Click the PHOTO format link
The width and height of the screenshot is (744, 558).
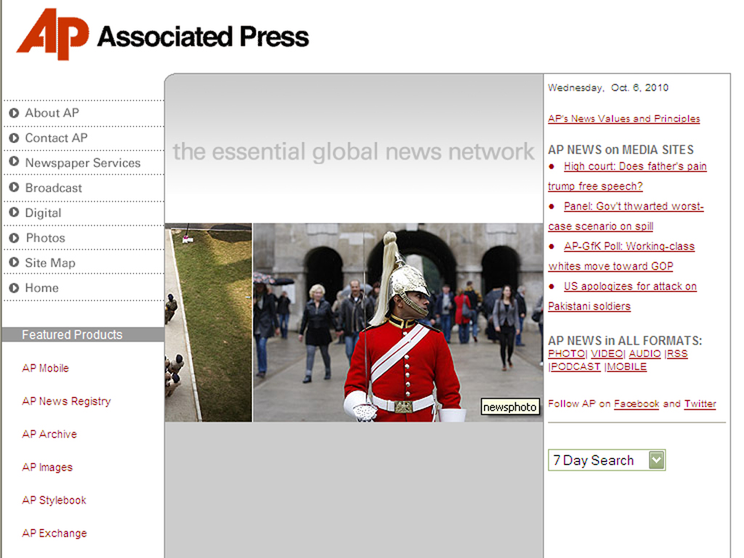566,354
